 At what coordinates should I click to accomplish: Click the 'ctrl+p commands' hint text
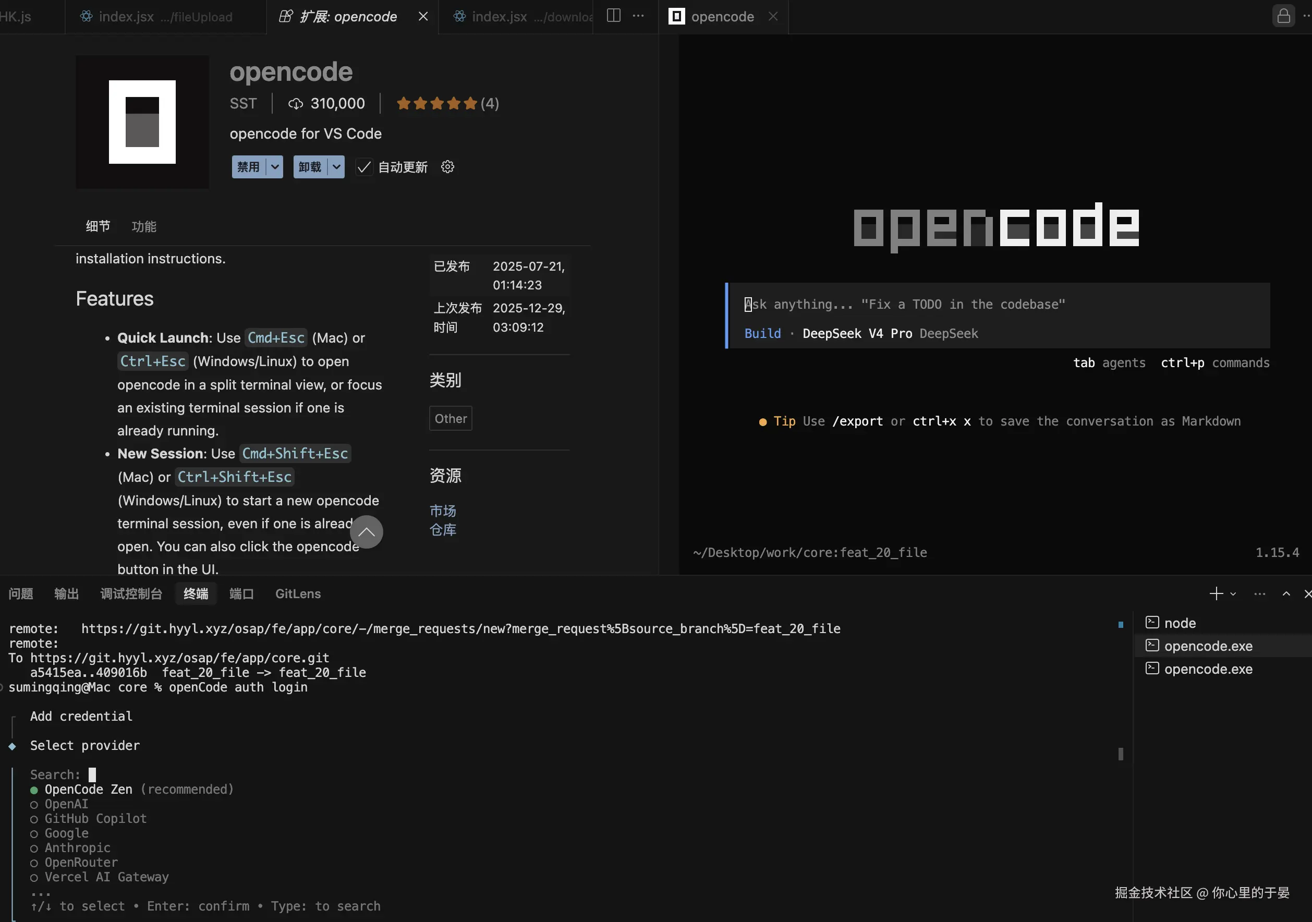coord(1215,363)
